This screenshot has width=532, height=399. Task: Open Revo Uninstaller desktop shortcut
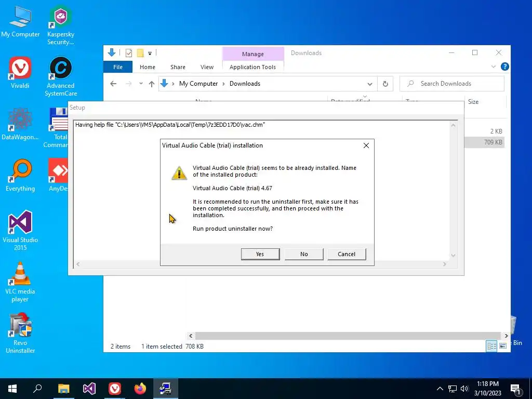tap(20, 333)
